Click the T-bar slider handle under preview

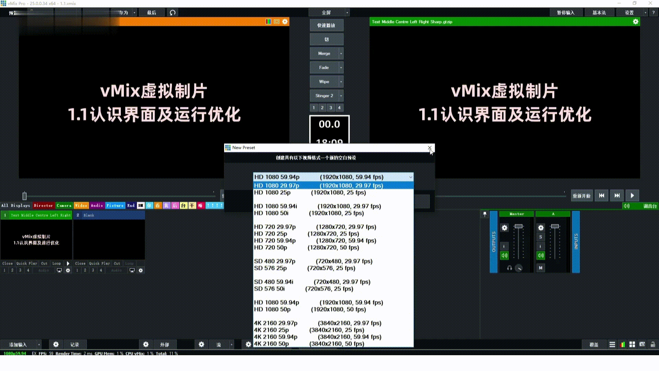tap(24, 196)
